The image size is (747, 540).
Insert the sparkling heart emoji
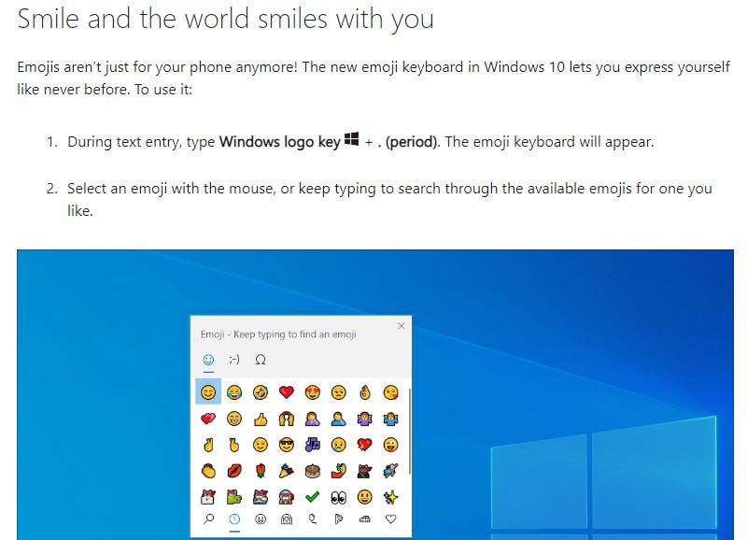point(364,445)
